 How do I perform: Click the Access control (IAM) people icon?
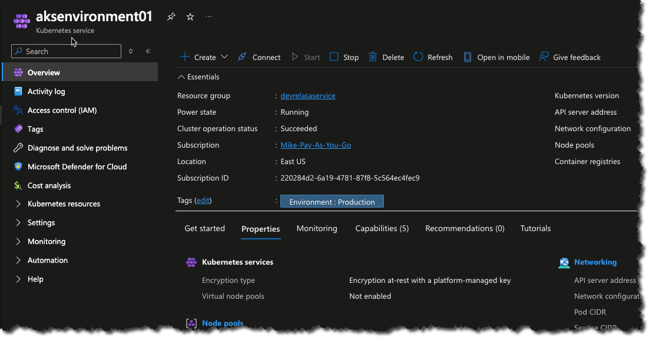click(x=18, y=110)
